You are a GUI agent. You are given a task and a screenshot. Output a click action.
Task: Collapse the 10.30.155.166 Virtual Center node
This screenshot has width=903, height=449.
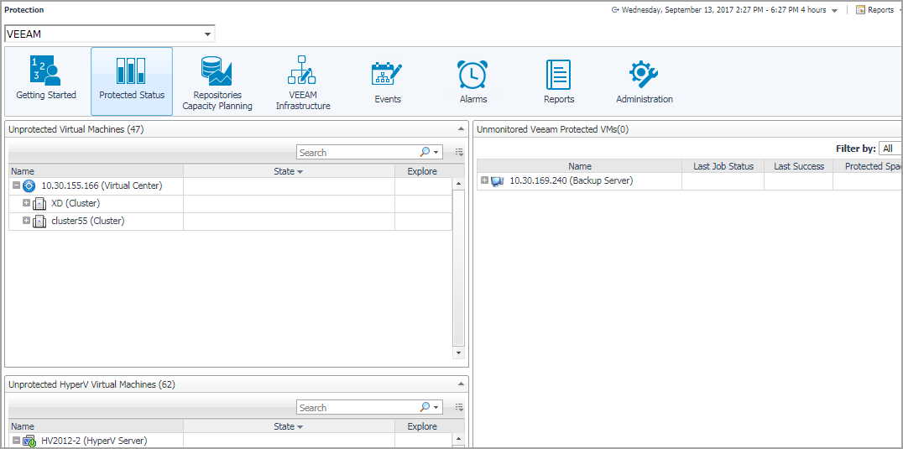pos(17,185)
